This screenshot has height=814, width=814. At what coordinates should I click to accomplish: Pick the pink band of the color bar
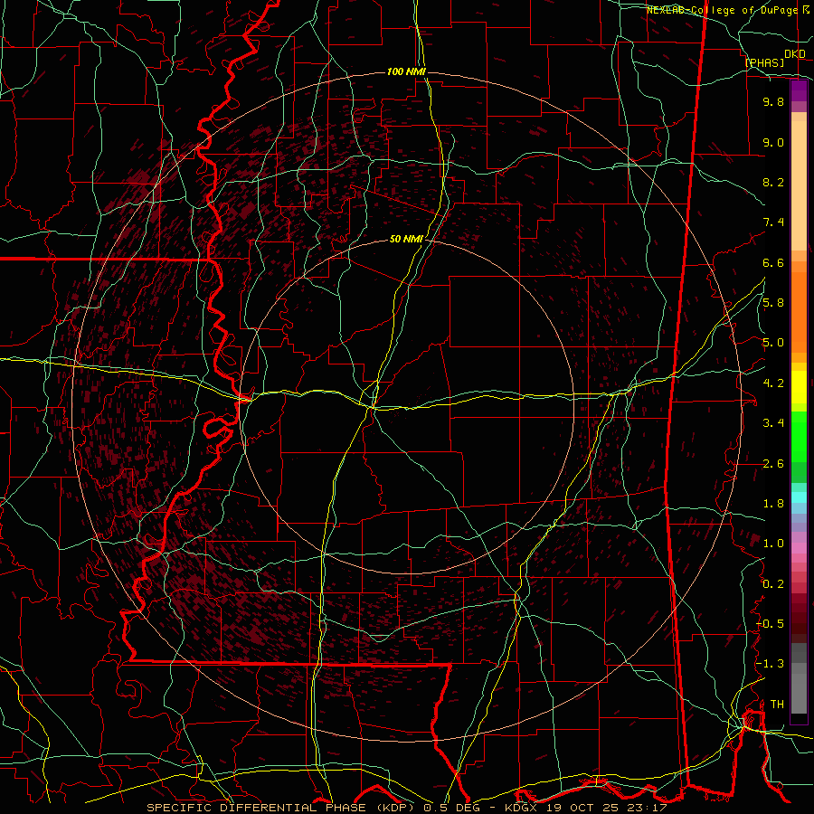point(799,548)
